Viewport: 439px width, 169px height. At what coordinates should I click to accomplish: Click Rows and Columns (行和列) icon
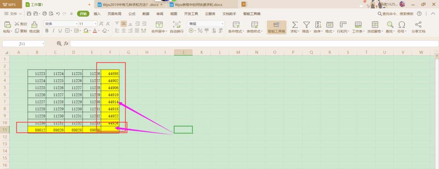343,25
